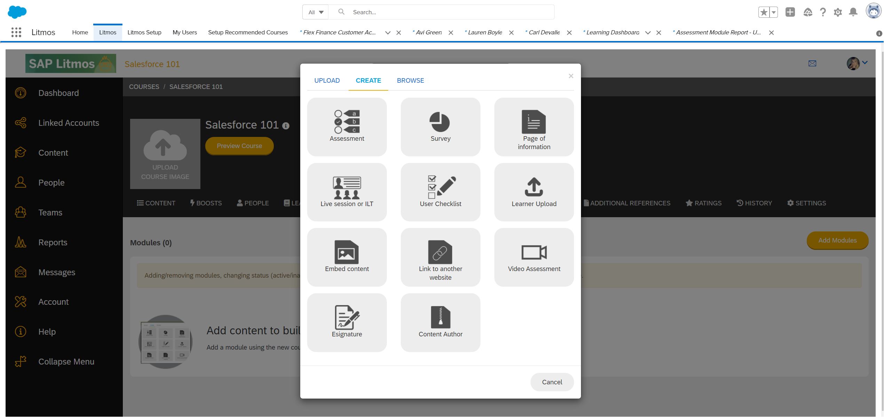Image resolution: width=884 pixels, height=417 pixels.
Task: Cancel the module creation dialog
Action: (552, 382)
